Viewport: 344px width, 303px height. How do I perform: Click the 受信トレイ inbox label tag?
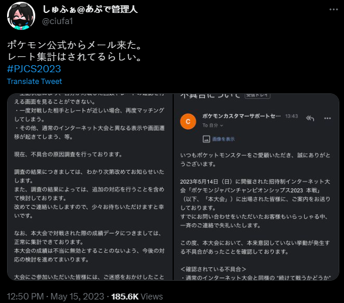click(x=257, y=96)
